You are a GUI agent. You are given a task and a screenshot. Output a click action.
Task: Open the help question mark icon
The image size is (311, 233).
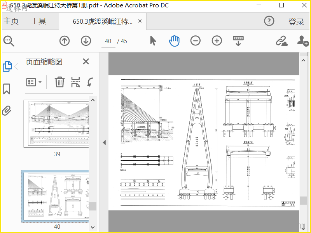tap(269, 21)
